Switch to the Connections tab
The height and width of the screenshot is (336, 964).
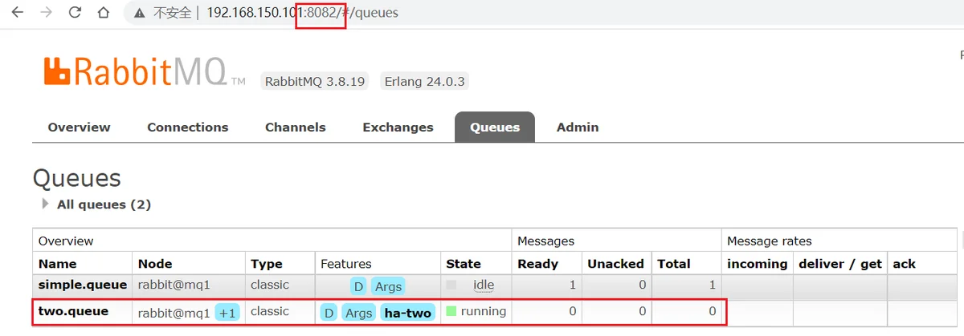(188, 127)
